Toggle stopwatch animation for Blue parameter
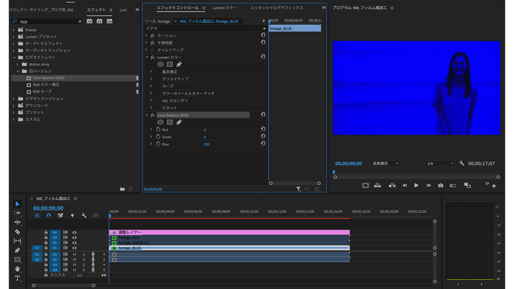This screenshot has height=289, width=514. [158, 144]
